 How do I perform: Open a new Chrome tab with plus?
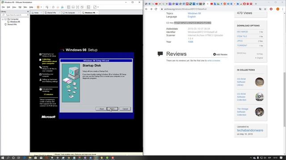[256, 4]
